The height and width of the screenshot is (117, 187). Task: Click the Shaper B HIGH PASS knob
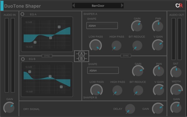[x=117, y=90]
